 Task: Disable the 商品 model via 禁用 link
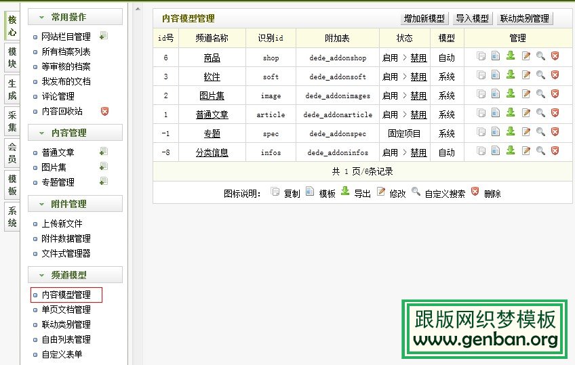418,58
